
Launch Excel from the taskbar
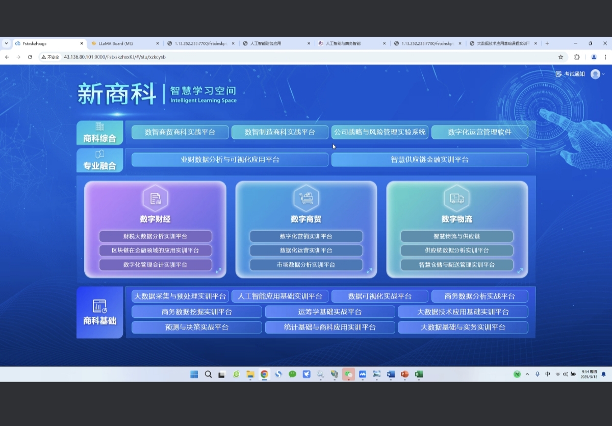[418, 374]
